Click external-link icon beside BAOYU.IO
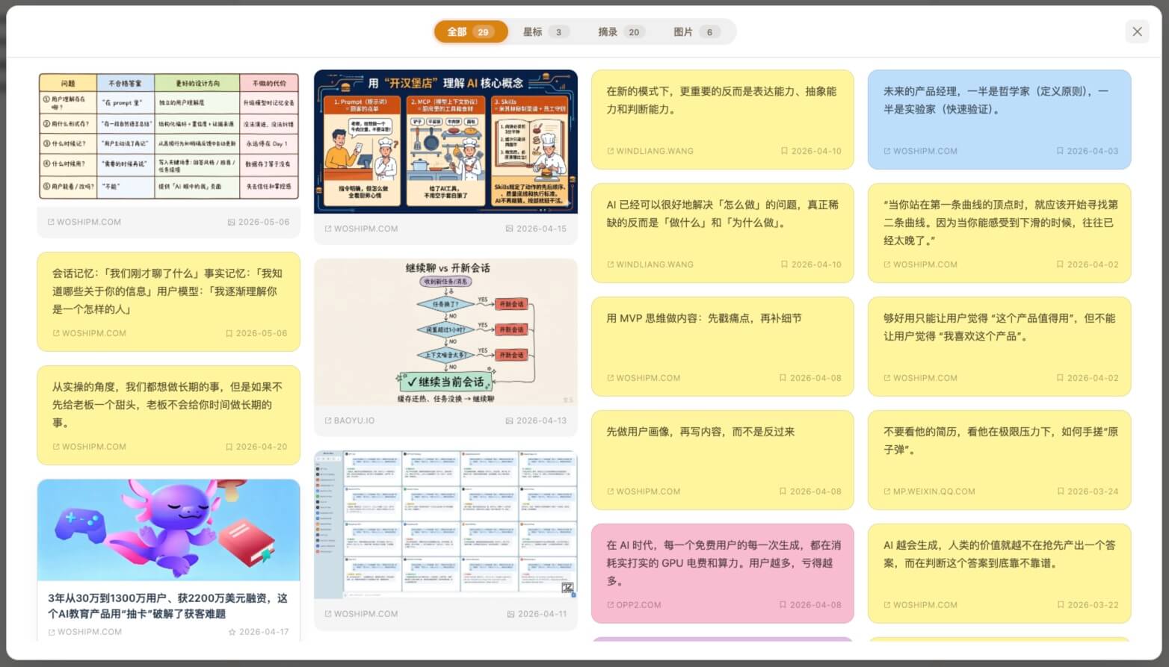 point(328,421)
